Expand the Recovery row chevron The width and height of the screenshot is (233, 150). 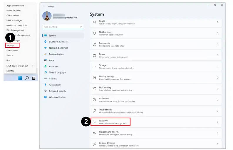click(x=218, y=122)
